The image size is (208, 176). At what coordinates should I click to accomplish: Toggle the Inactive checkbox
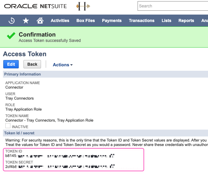[8, 126]
